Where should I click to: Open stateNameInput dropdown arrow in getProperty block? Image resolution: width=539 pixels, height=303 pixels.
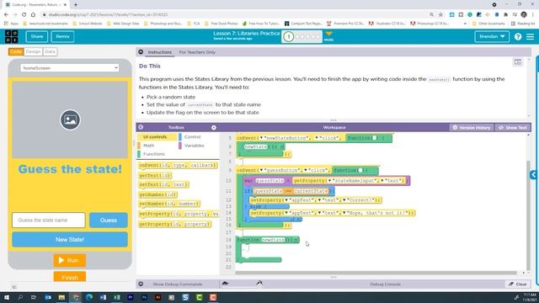click(329, 181)
